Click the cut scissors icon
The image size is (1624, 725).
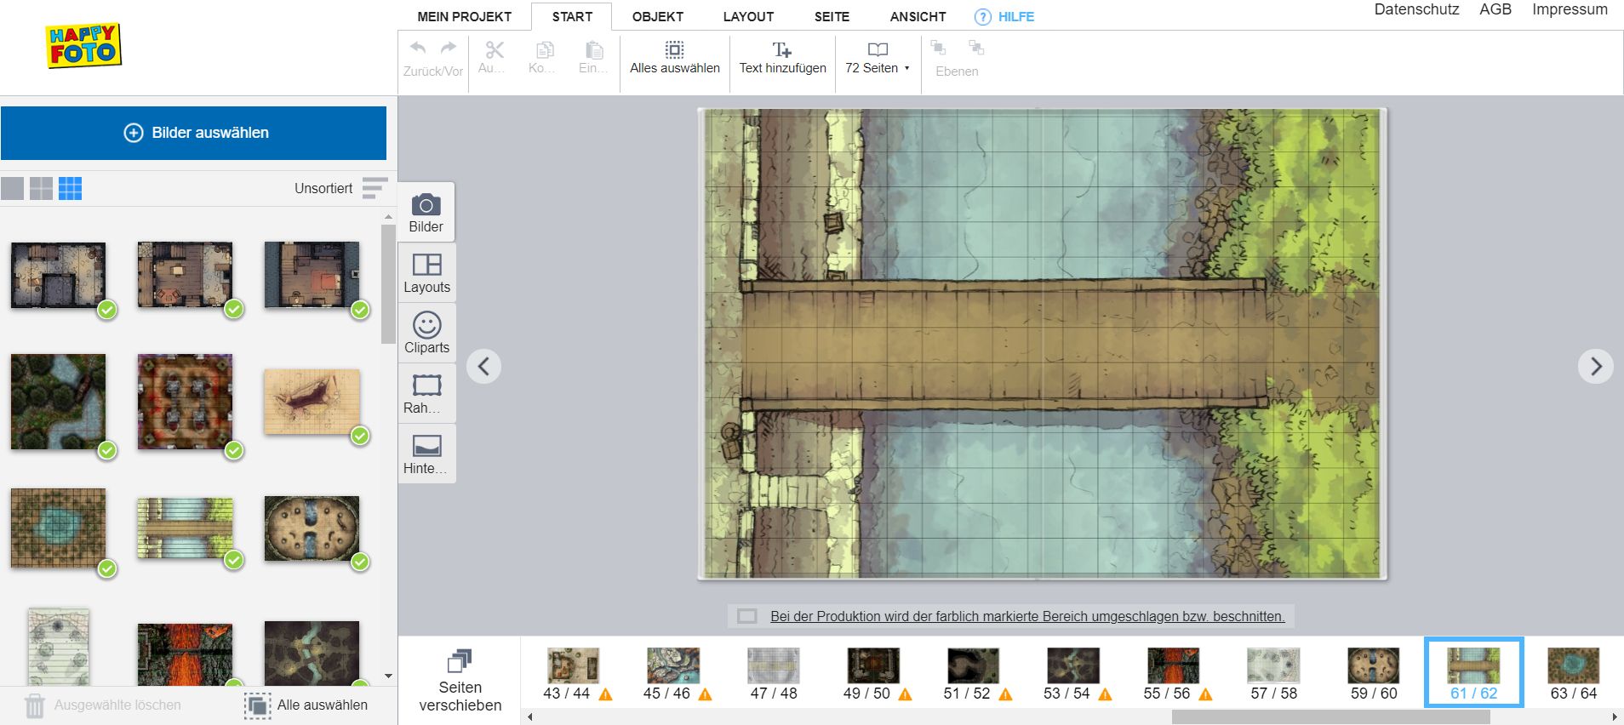coord(495,50)
